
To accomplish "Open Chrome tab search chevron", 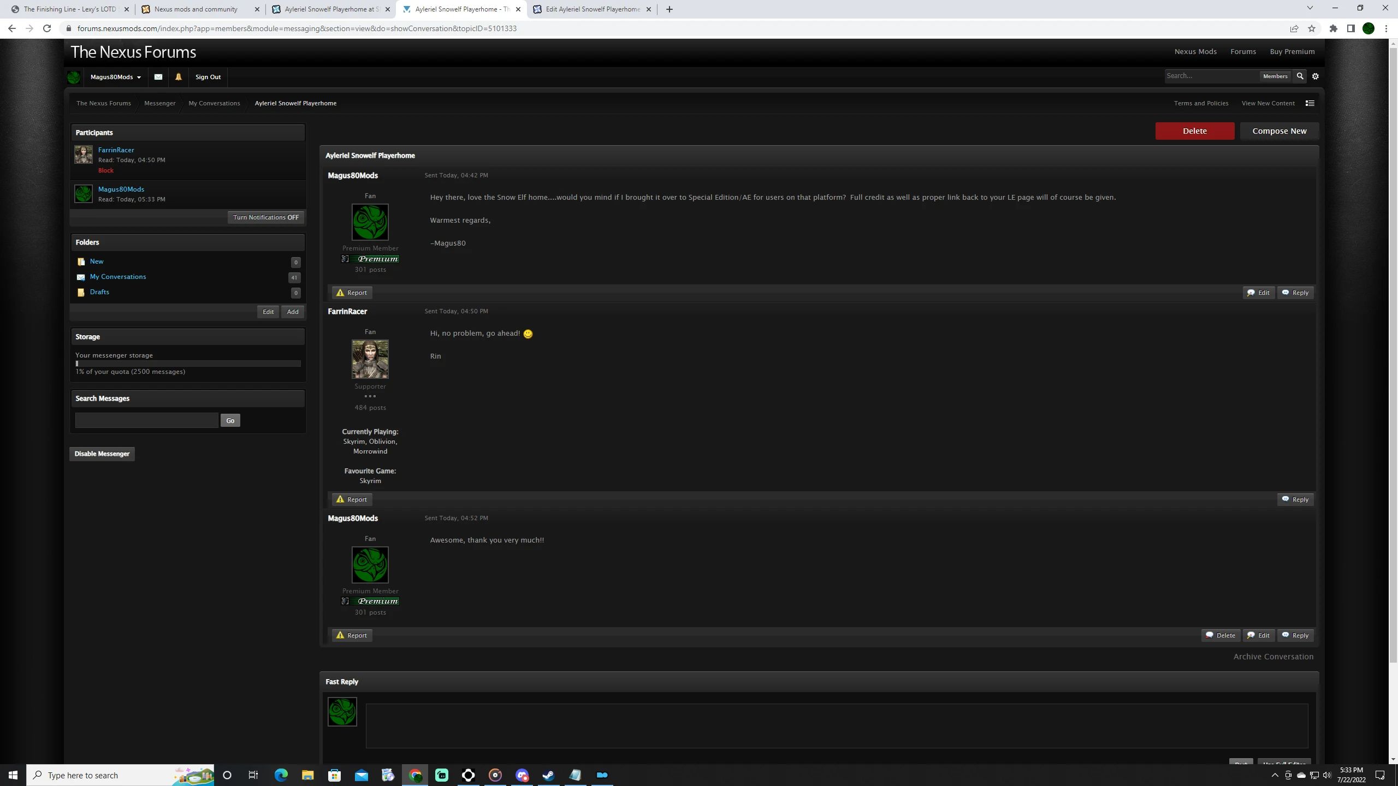I will click(x=1310, y=8).
